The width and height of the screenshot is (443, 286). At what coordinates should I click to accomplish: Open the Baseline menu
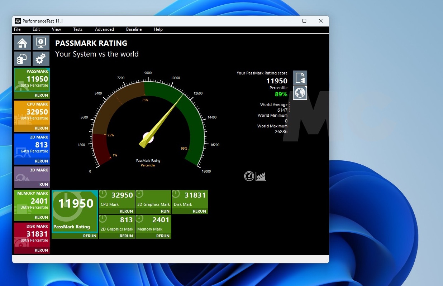click(x=134, y=29)
